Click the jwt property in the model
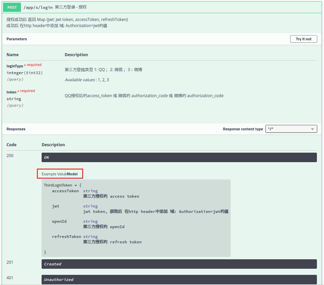This screenshot has height=285, width=324. click(x=56, y=206)
